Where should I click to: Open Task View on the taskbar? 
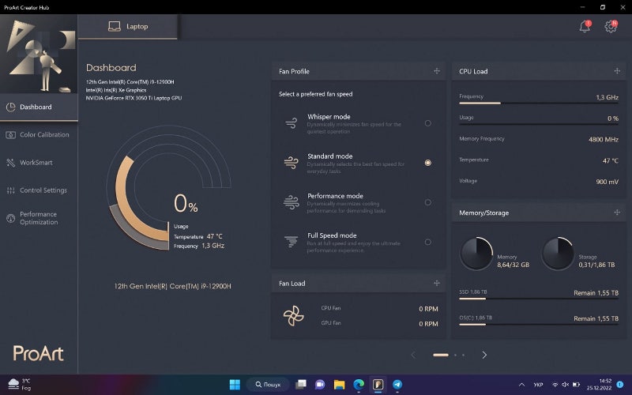[301, 385]
